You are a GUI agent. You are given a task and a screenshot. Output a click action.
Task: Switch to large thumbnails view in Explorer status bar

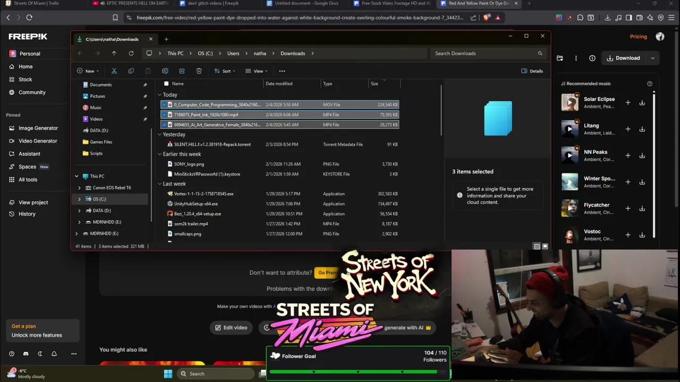pyautogui.click(x=545, y=247)
